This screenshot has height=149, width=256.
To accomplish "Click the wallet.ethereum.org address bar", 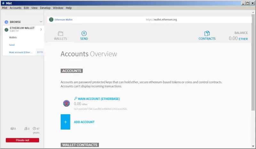I will click(x=161, y=19).
